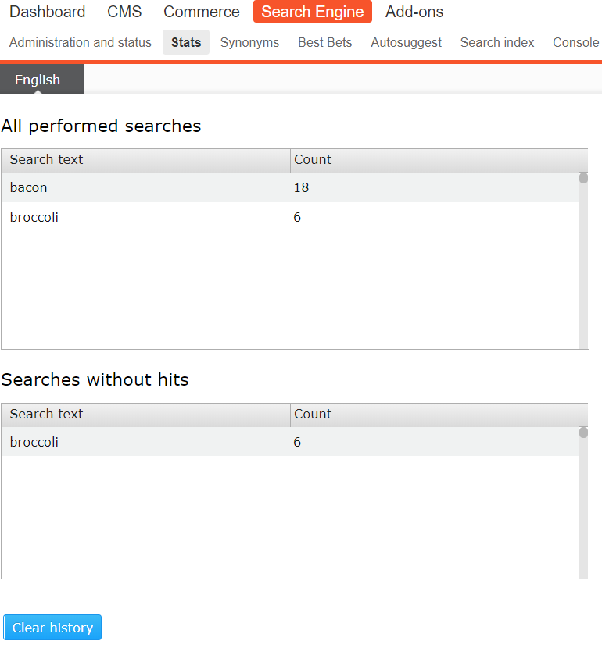Select the English language tab

(x=41, y=80)
